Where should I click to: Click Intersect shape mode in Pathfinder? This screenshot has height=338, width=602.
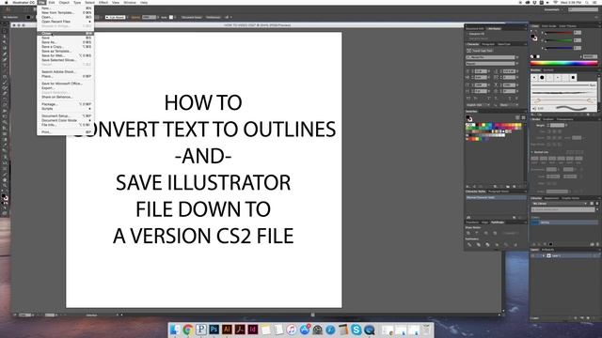coord(486,233)
